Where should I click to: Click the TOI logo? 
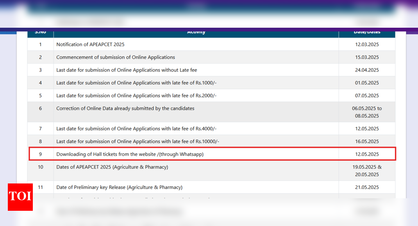20,197
